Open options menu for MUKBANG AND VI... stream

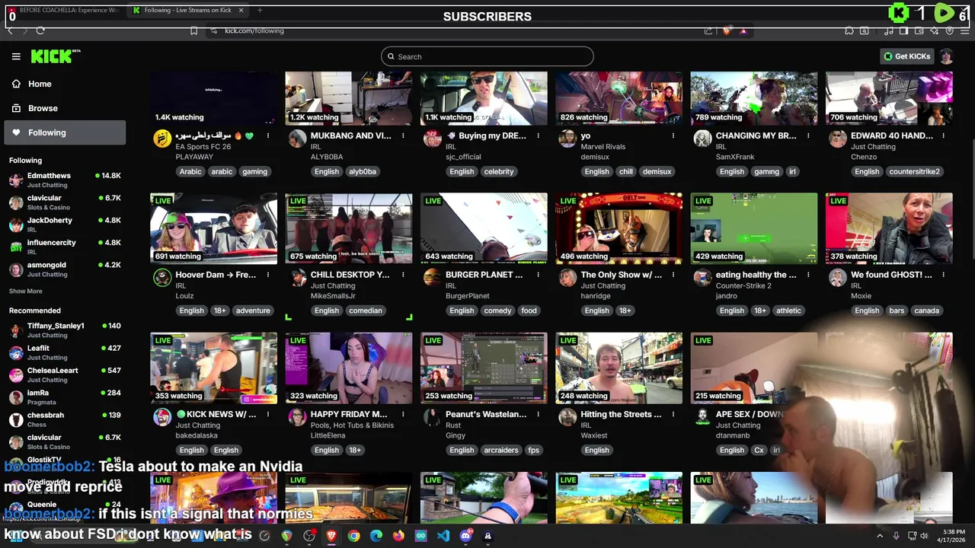(403, 135)
